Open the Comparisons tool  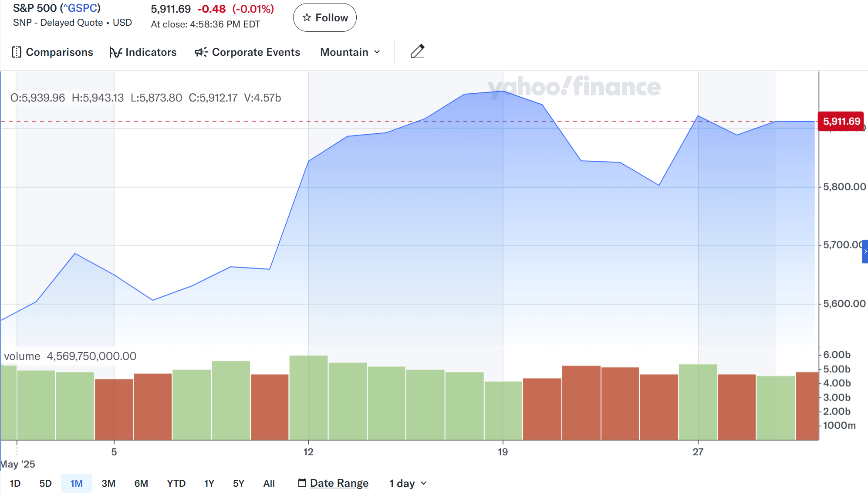[x=52, y=52]
